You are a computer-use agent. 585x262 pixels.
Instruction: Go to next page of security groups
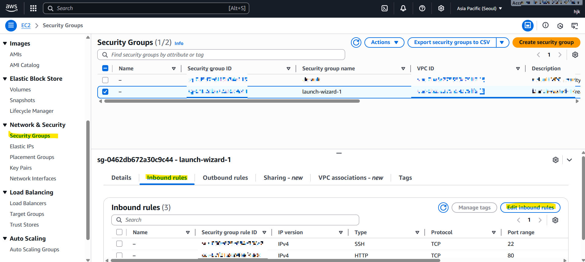pyautogui.click(x=560, y=55)
